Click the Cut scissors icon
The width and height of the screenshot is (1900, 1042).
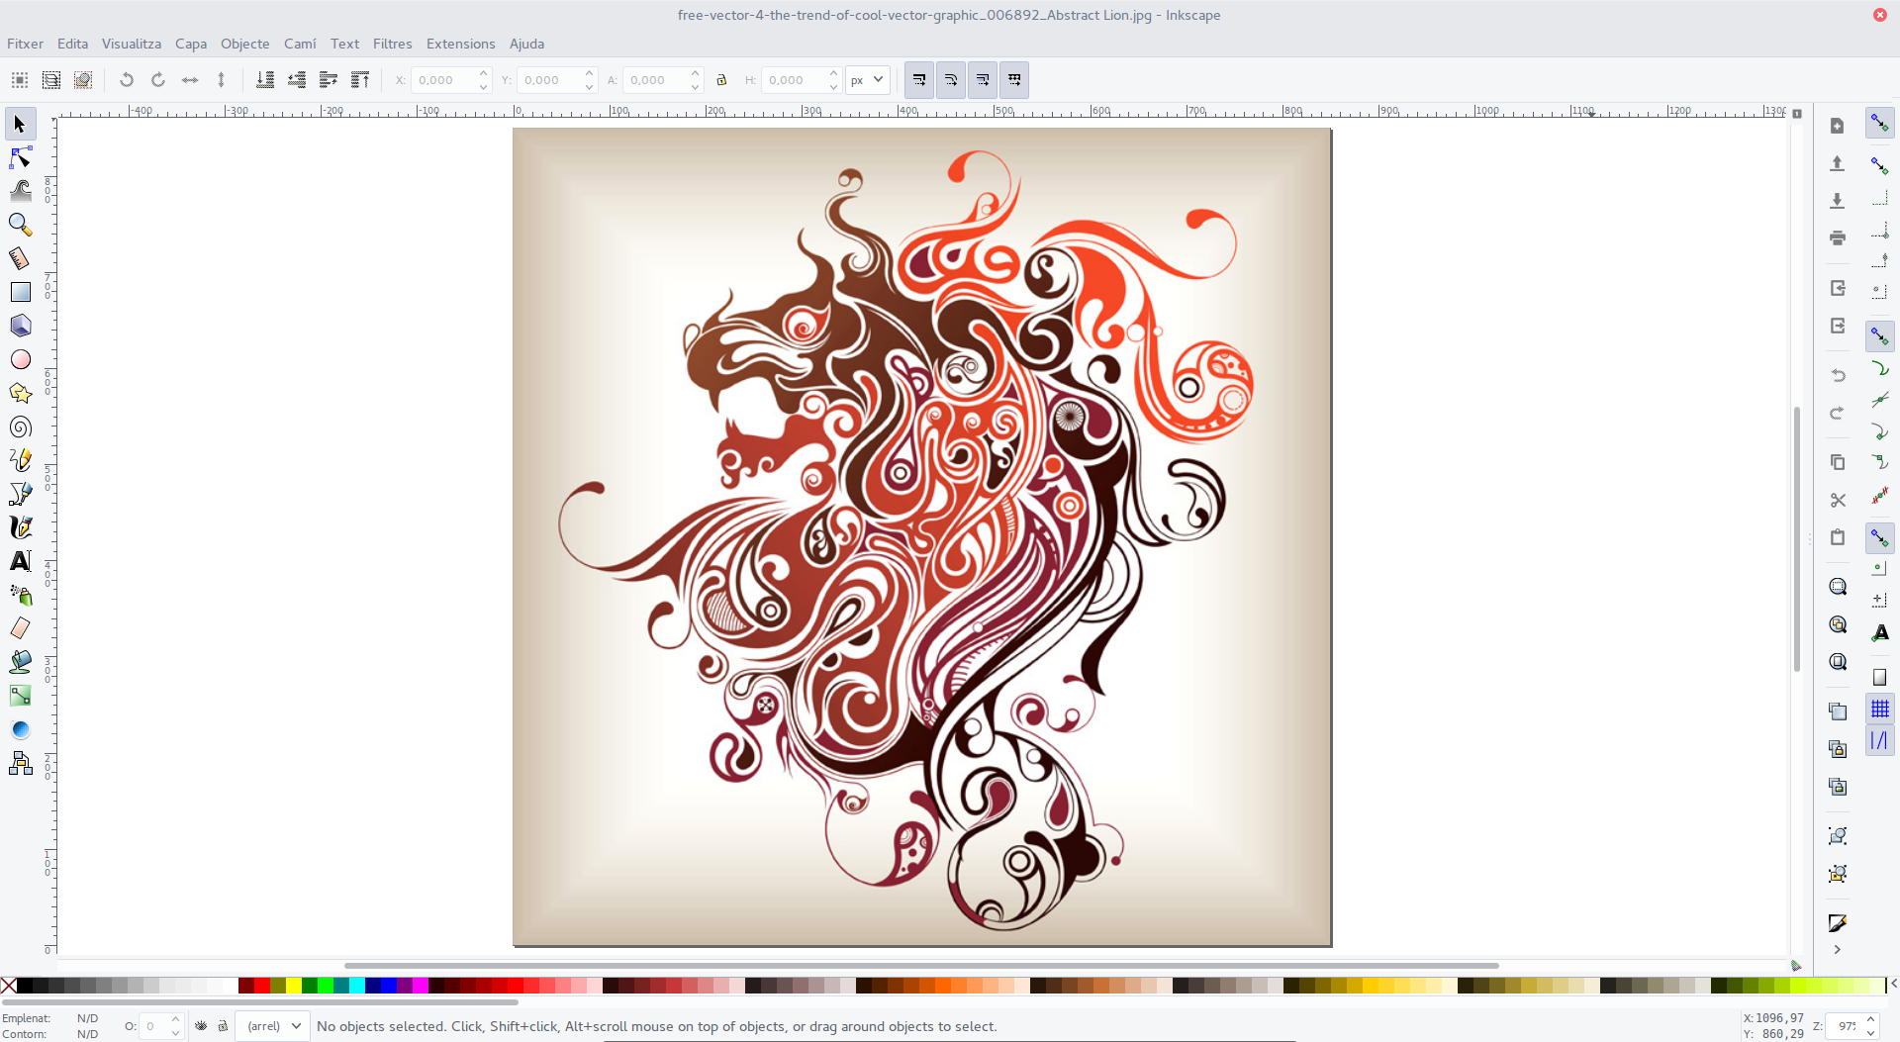point(1838,500)
